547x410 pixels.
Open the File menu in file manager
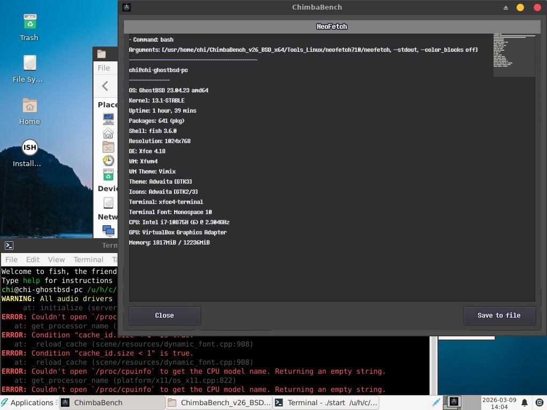pyautogui.click(x=104, y=68)
